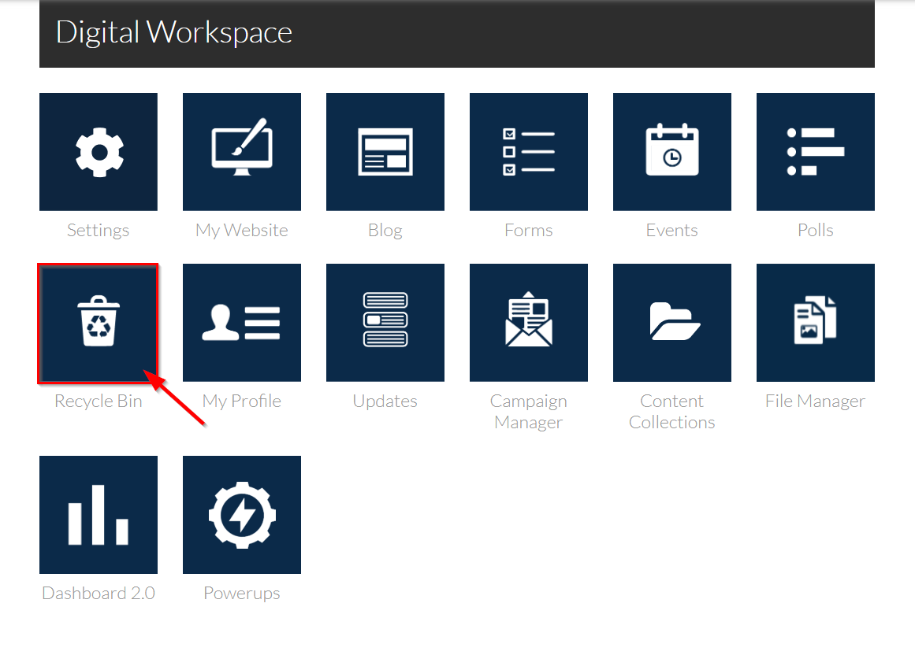Click the Updates text label
Viewport: 915px width, 655px height.
385,401
